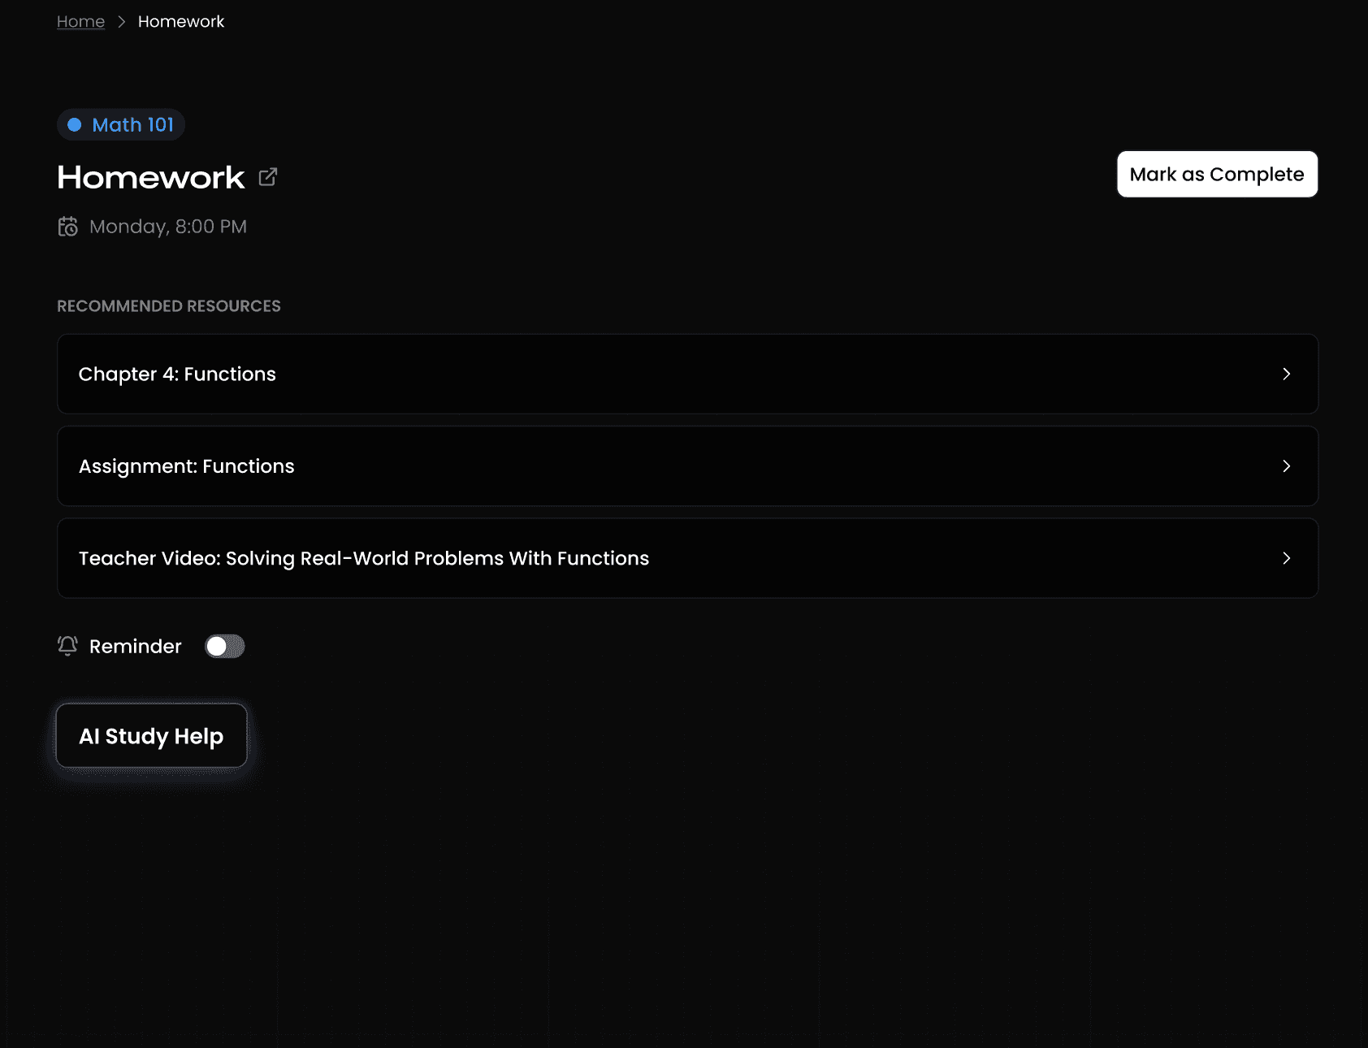Click the Homework page title
The height and width of the screenshot is (1048, 1368).
pos(150,177)
